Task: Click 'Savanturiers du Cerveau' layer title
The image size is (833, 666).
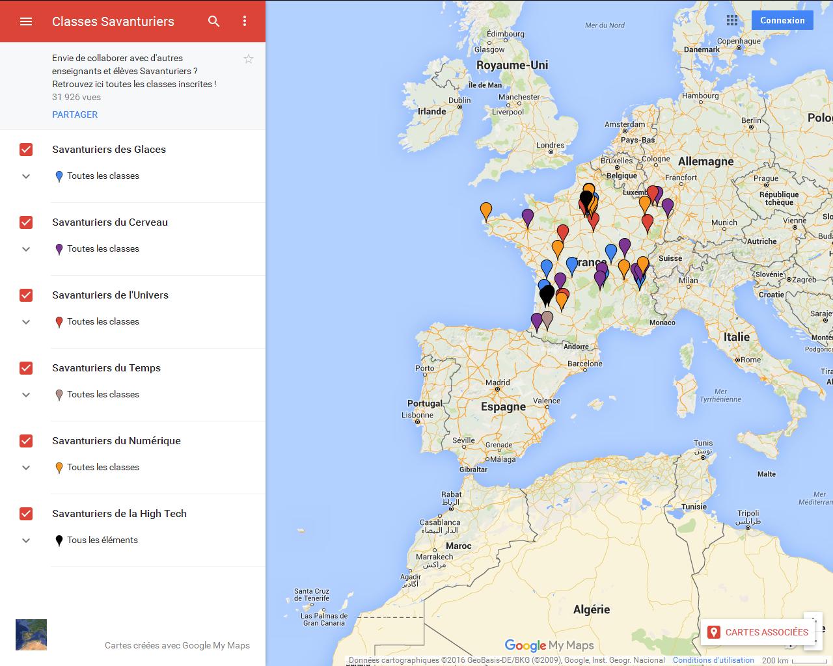Action: point(110,222)
